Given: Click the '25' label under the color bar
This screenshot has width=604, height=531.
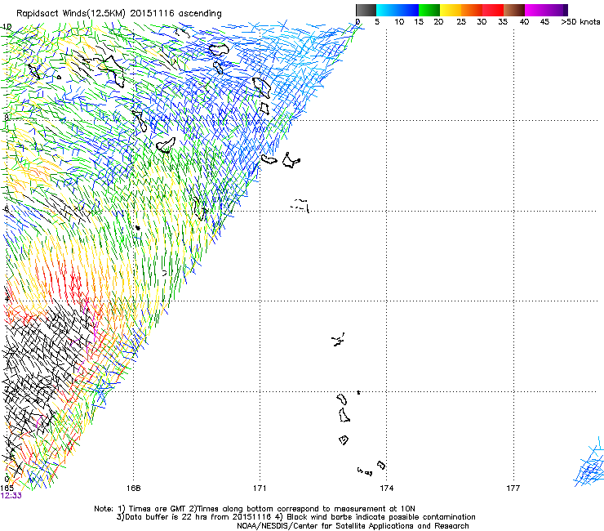Looking at the screenshot, I should 461,22.
